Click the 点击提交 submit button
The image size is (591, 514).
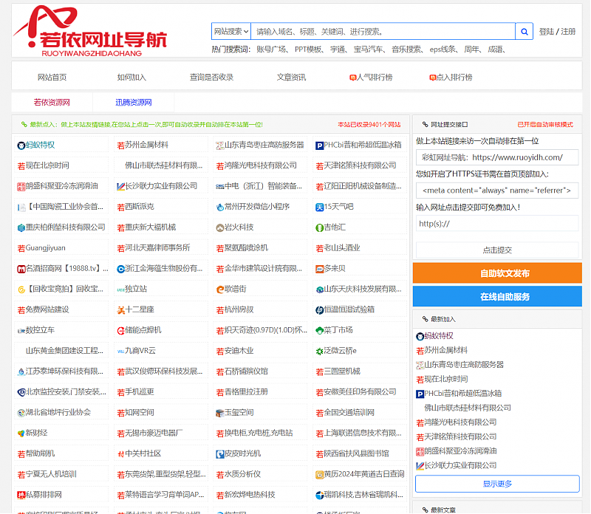[496, 250]
